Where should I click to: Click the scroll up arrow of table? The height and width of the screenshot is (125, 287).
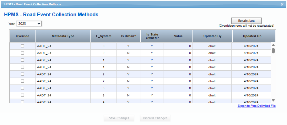pos(273,45)
